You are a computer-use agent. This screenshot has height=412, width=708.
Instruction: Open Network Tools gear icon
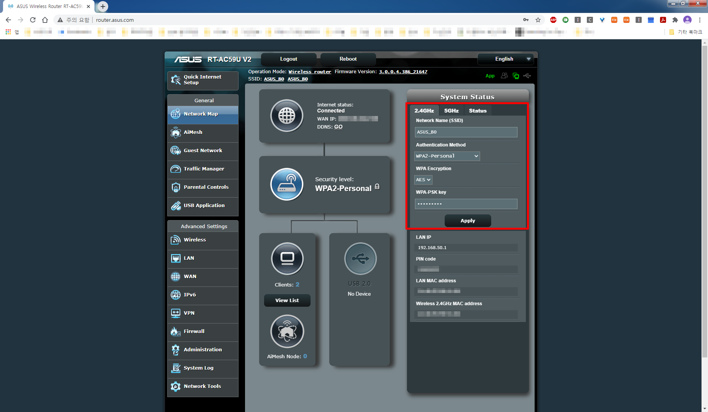tap(176, 386)
